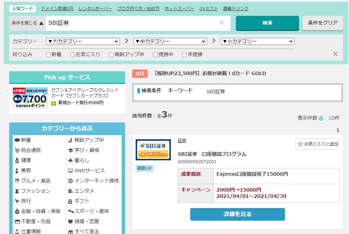The width and height of the screenshot is (349, 234).
Task: Open the dカード GOLD 報酬UP announcement
Action: [209, 73]
